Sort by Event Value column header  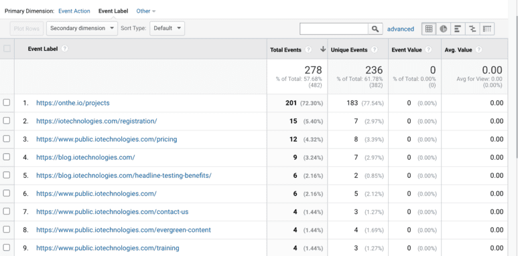pyautogui.click(x=407, y=49)
